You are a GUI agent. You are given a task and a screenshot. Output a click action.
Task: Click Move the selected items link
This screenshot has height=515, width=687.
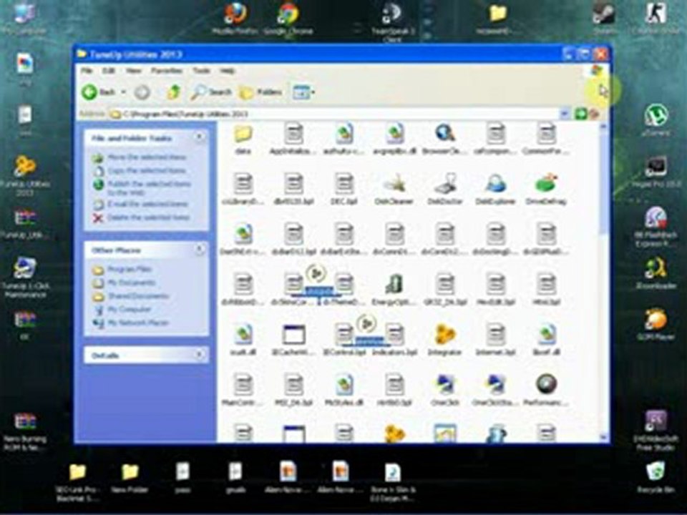tap(147, 157)
